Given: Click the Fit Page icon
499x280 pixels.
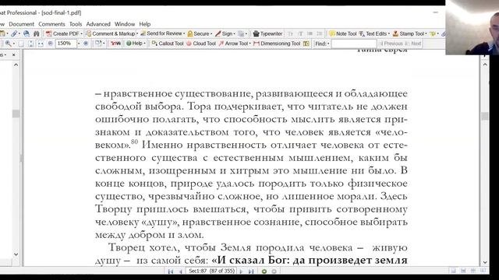Looking at the screenshot, I should 31,44.
